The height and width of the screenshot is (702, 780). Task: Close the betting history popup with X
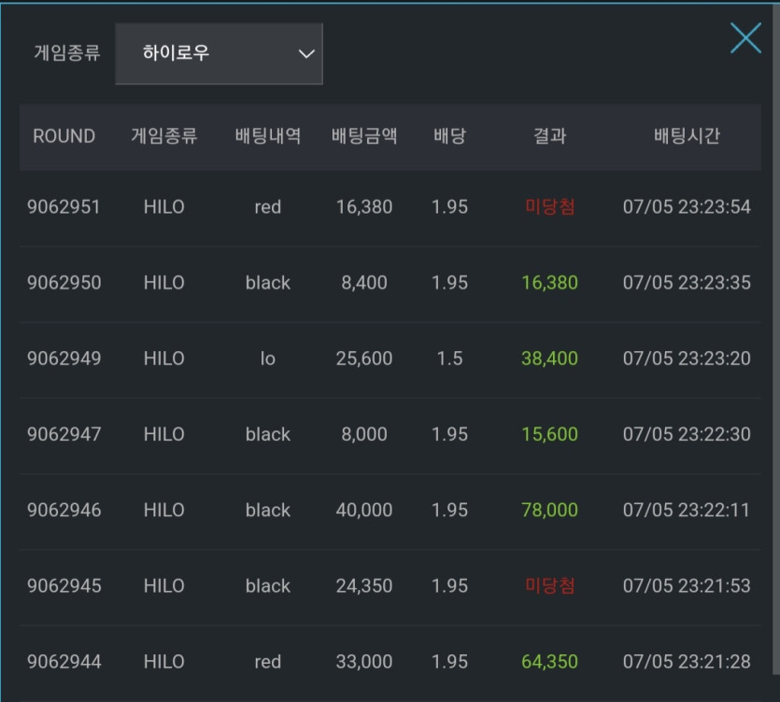tap(745, 37)
